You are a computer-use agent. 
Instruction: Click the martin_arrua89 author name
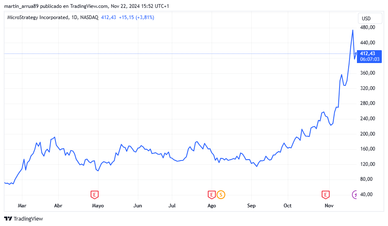coord(21,6)
